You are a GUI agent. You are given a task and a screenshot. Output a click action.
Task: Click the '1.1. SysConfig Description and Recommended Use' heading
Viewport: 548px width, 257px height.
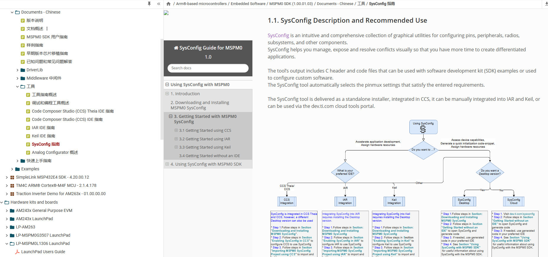coord(347,20)
